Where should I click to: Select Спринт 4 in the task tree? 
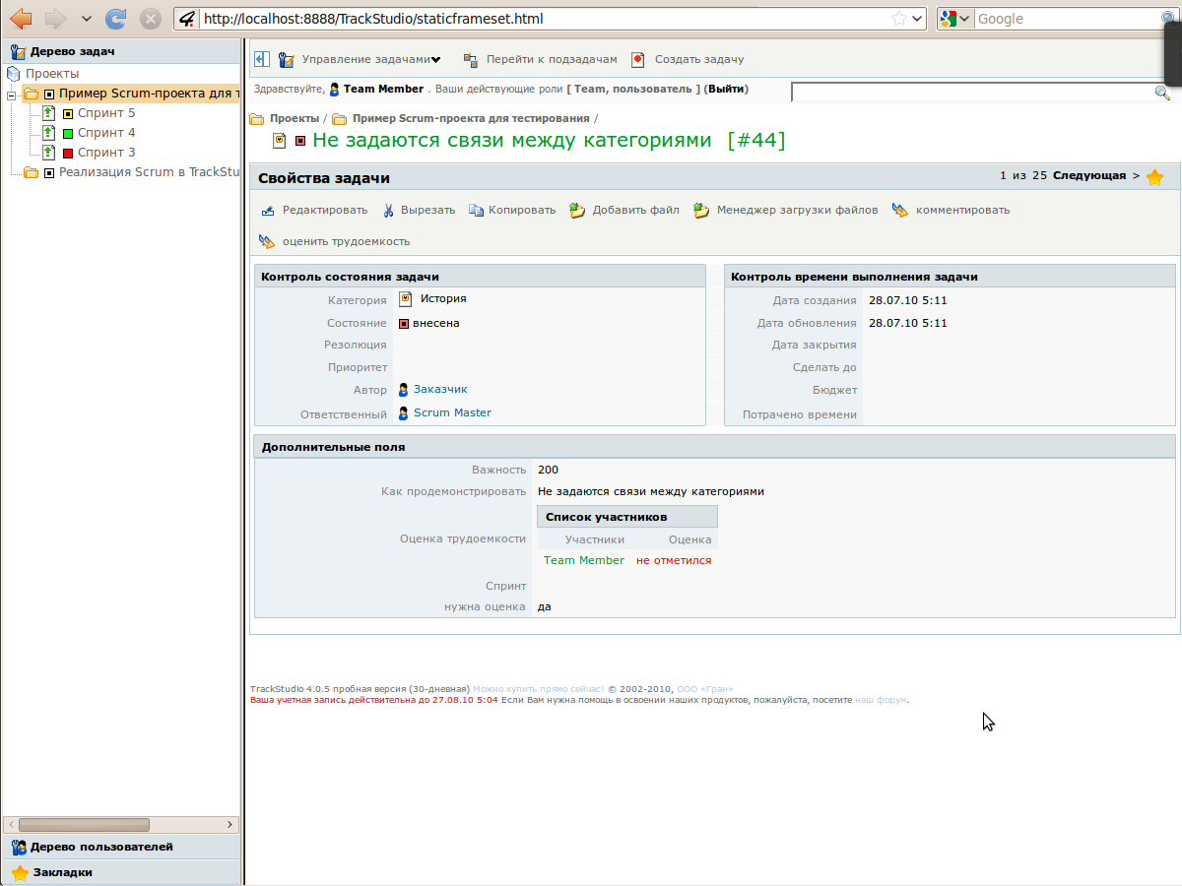[x=106, y=133]
